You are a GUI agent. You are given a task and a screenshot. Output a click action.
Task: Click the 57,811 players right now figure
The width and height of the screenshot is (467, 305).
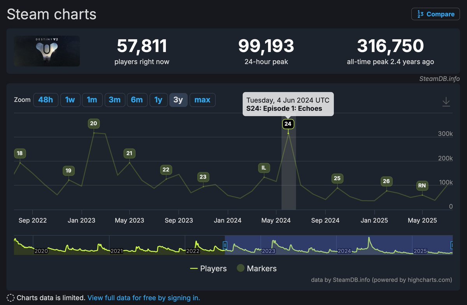(x=142, y=46)
